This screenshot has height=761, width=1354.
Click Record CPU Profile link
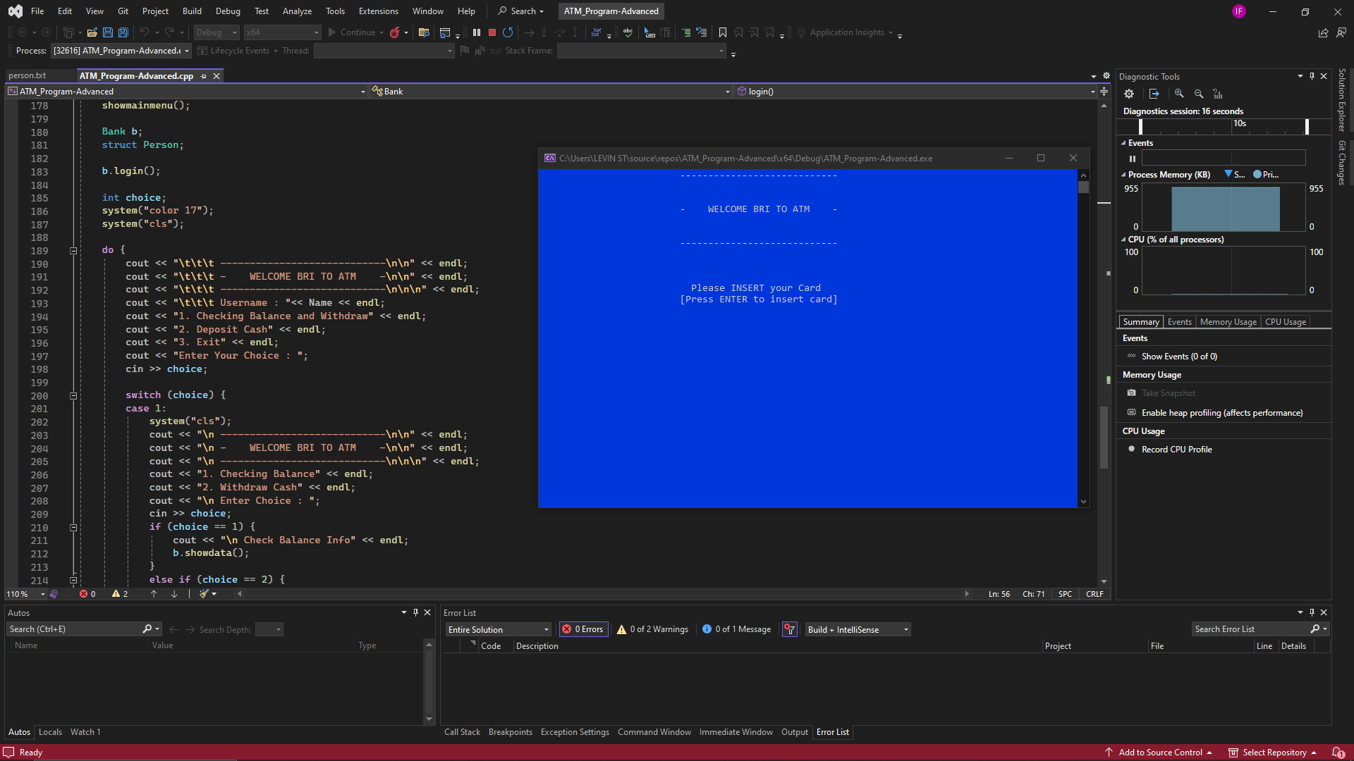pos(1176,450)
